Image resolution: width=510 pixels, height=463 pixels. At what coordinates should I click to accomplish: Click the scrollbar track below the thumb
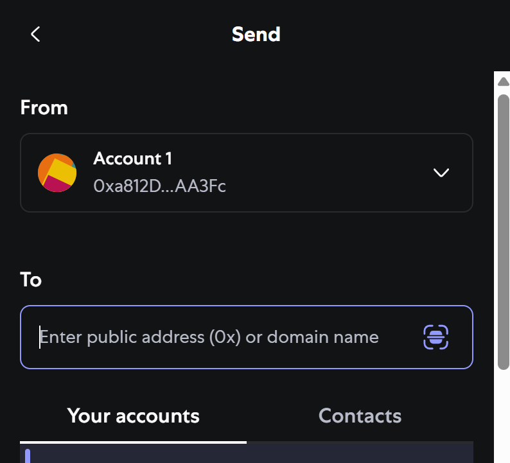point(504,417)
